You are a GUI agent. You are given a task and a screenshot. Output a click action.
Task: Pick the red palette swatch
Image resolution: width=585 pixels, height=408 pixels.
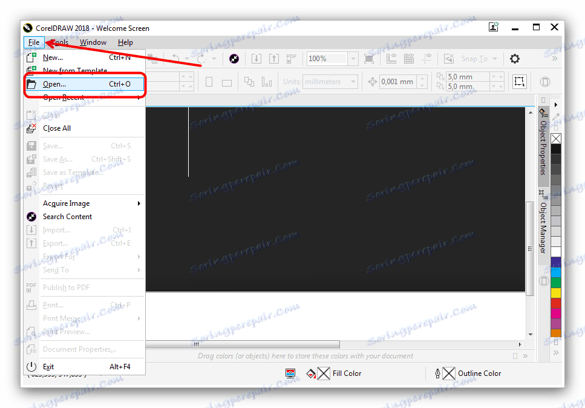pyautogui.click(x=556, y=303)
